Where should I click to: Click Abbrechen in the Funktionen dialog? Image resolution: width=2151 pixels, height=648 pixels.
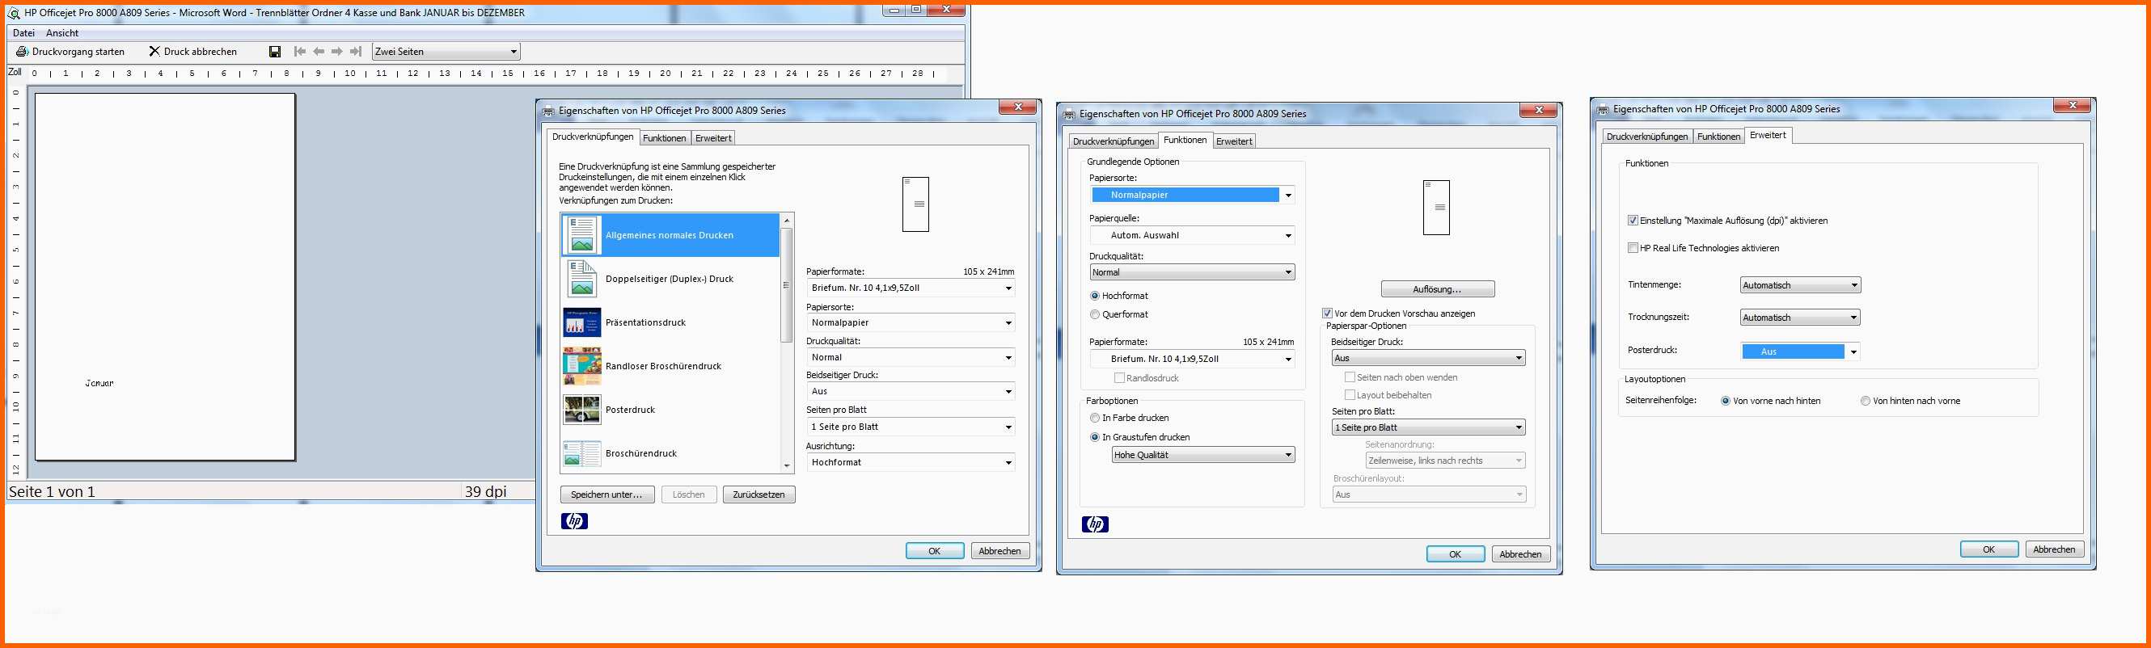click(1520, 554)
